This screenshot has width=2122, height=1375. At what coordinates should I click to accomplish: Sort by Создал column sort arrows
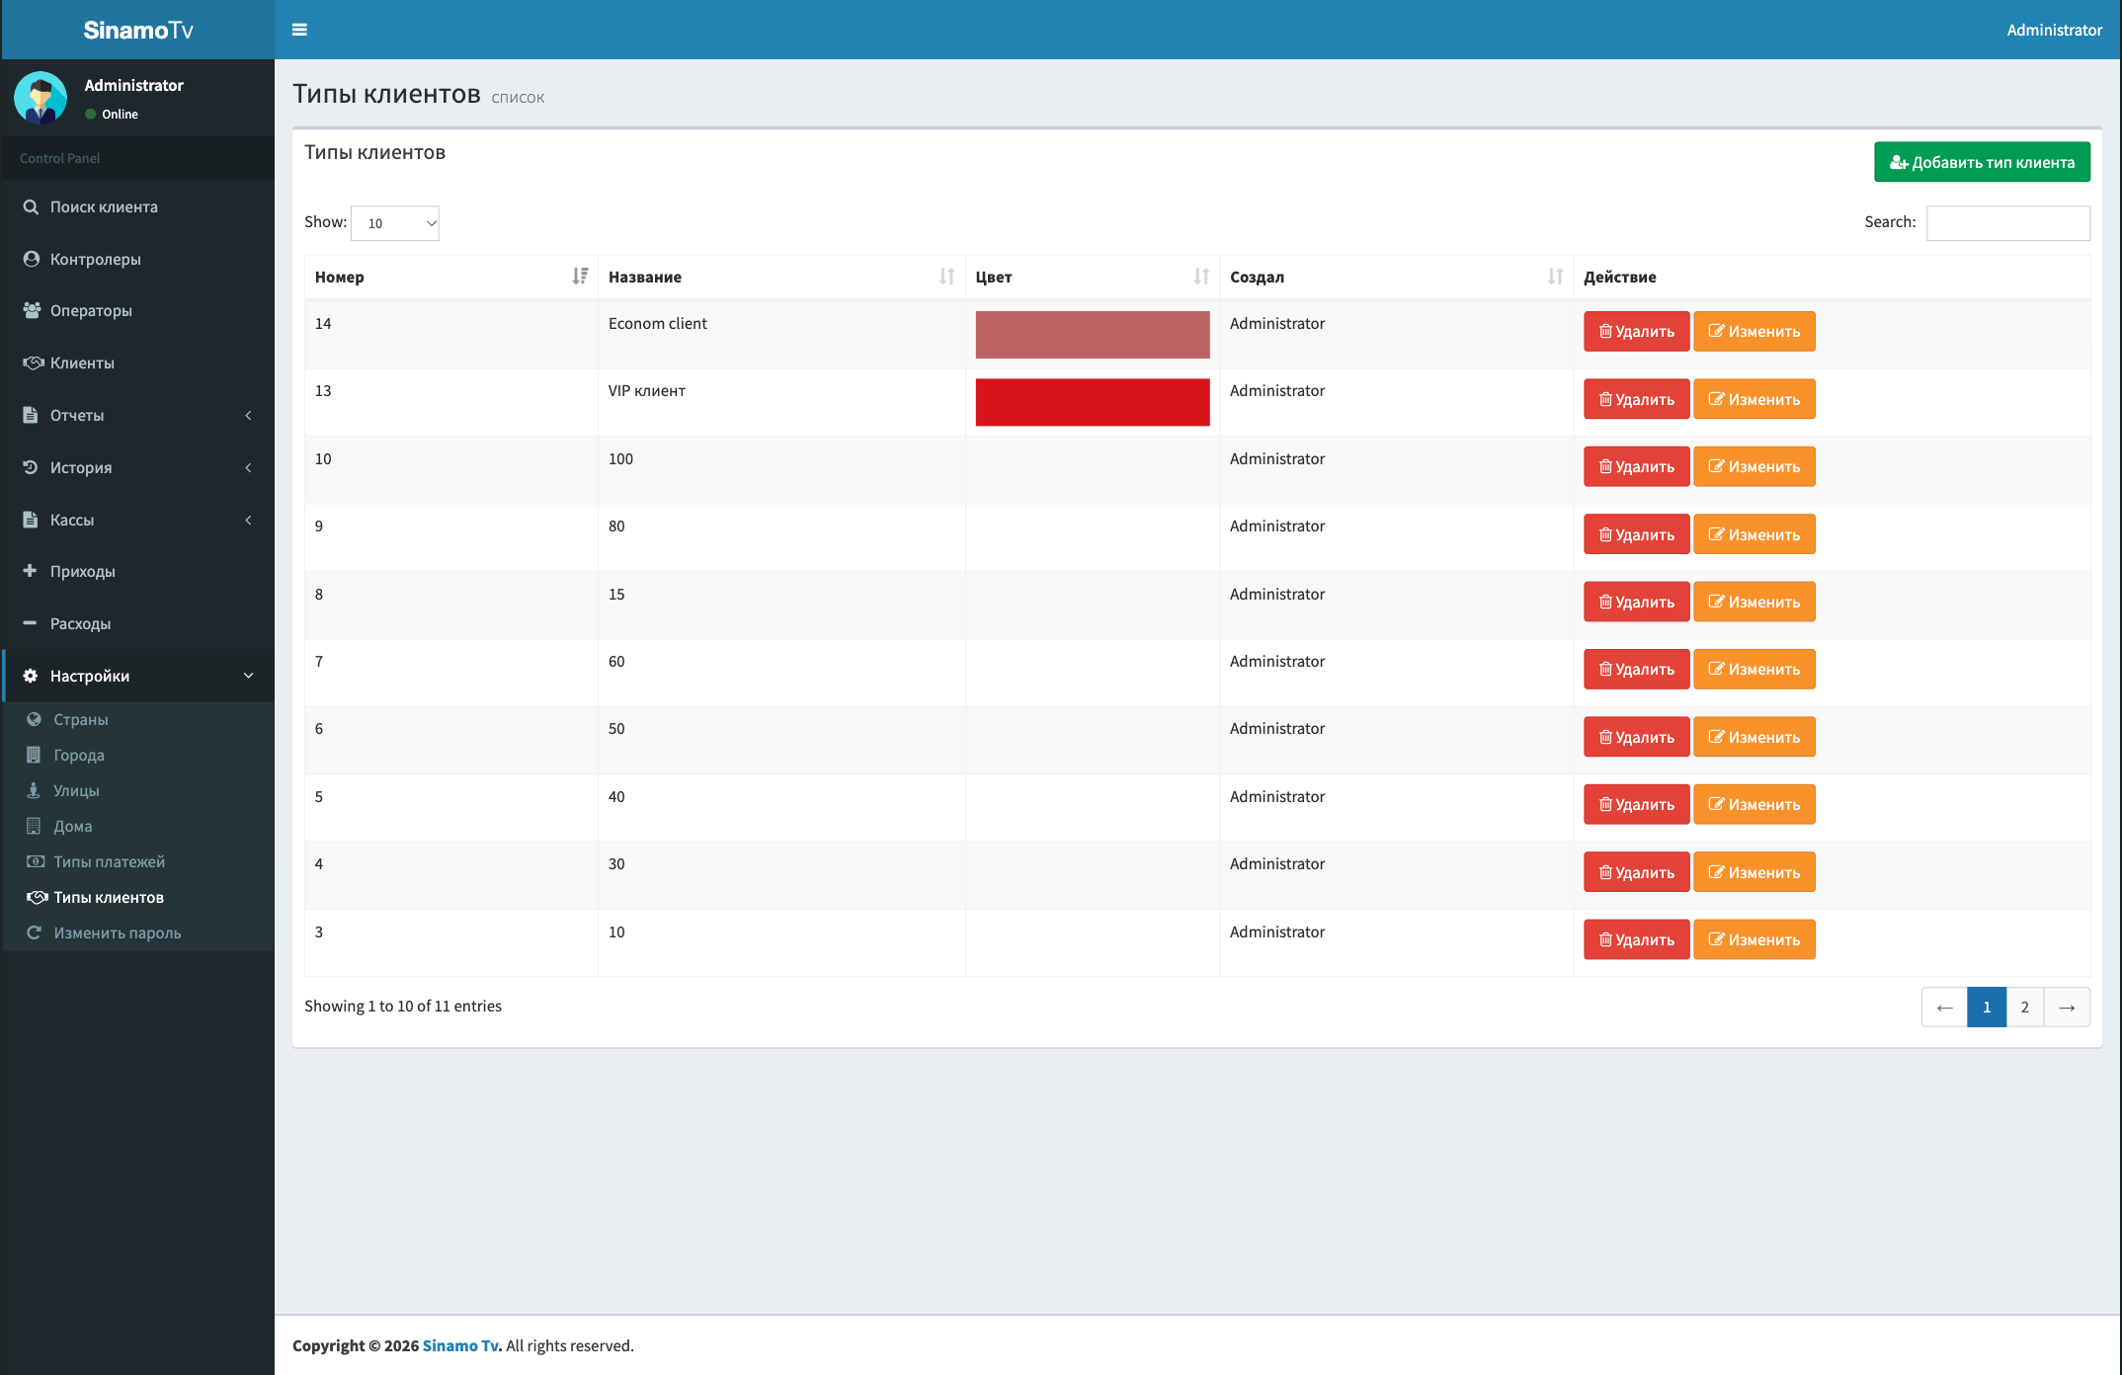1555,277
